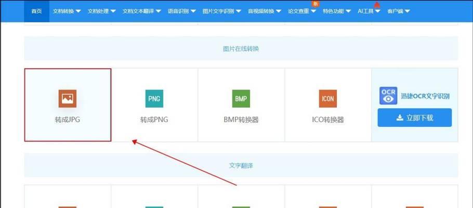
Task: Open the 语音识别 menu
Action: 182,11
